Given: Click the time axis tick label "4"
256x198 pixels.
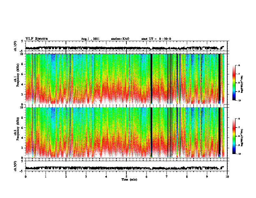Looking at the screenshot, I should coord(106,177).
